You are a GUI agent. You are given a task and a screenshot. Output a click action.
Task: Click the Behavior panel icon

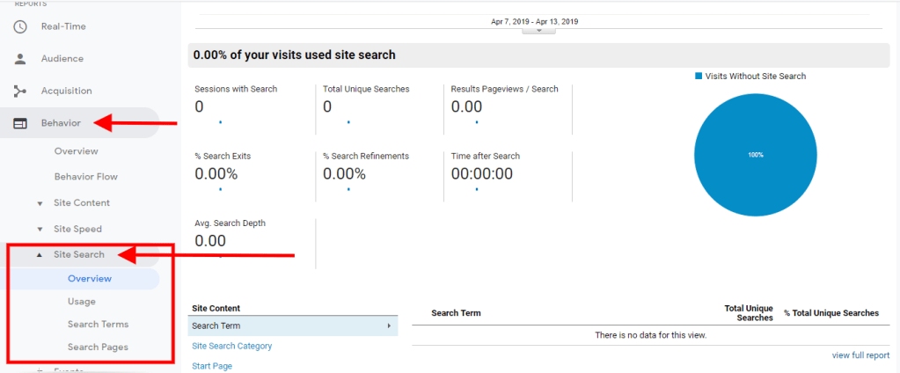coord(20,123)
